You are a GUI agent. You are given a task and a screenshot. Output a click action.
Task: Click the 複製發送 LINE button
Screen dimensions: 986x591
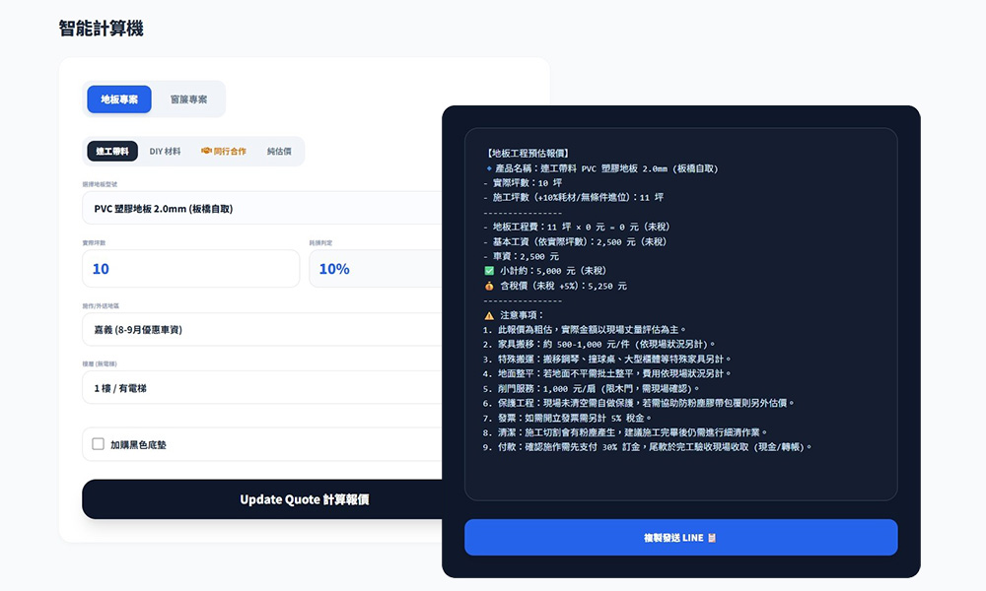(x=681, y=538)
